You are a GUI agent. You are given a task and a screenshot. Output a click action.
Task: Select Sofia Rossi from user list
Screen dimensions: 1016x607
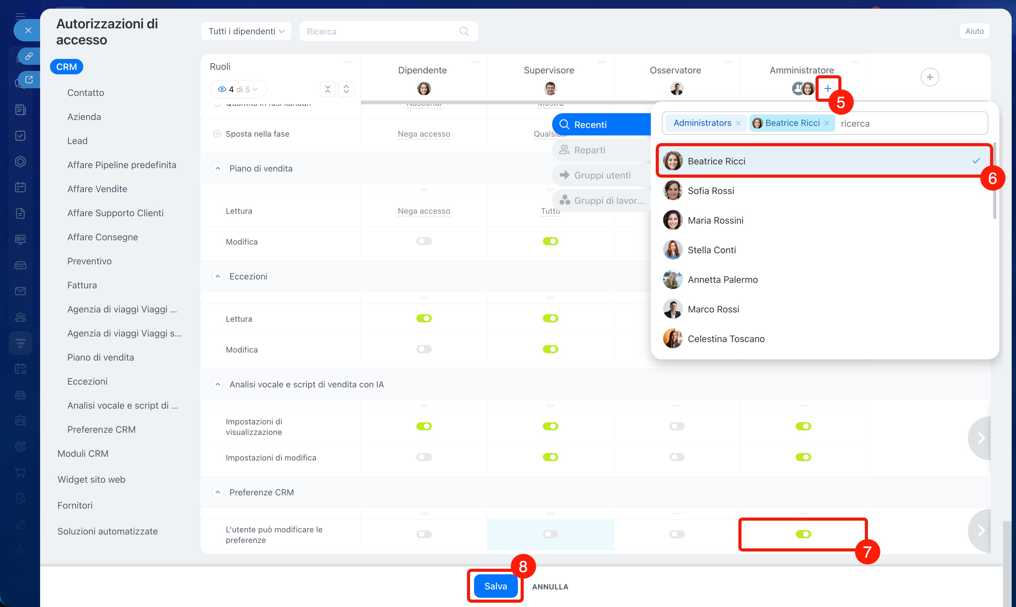(710, 191)
